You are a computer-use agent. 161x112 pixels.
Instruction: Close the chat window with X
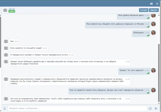tap(157, 4)
